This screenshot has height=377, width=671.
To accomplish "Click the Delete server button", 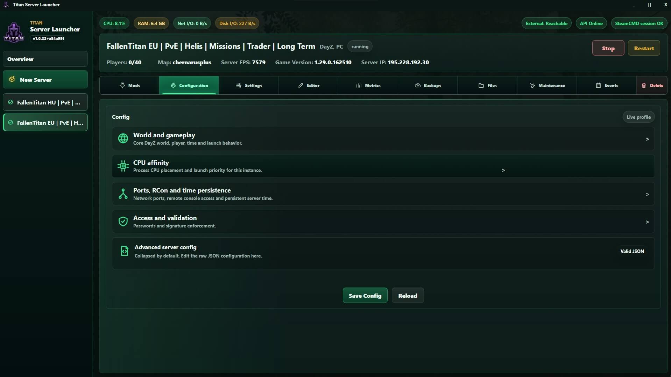I will 652,85.
